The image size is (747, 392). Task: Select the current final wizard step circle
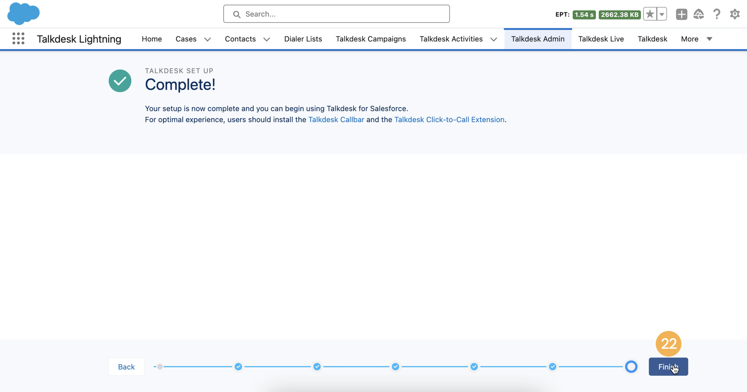pyautogui.click(x=631, y=367)
